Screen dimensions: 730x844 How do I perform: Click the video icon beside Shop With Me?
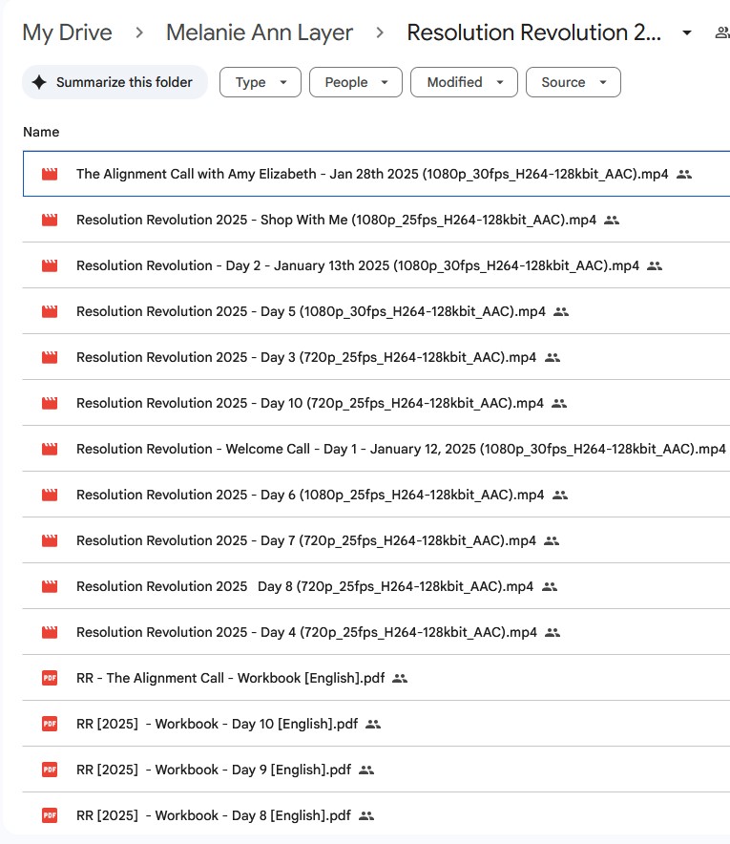click(x=50, y=220)
